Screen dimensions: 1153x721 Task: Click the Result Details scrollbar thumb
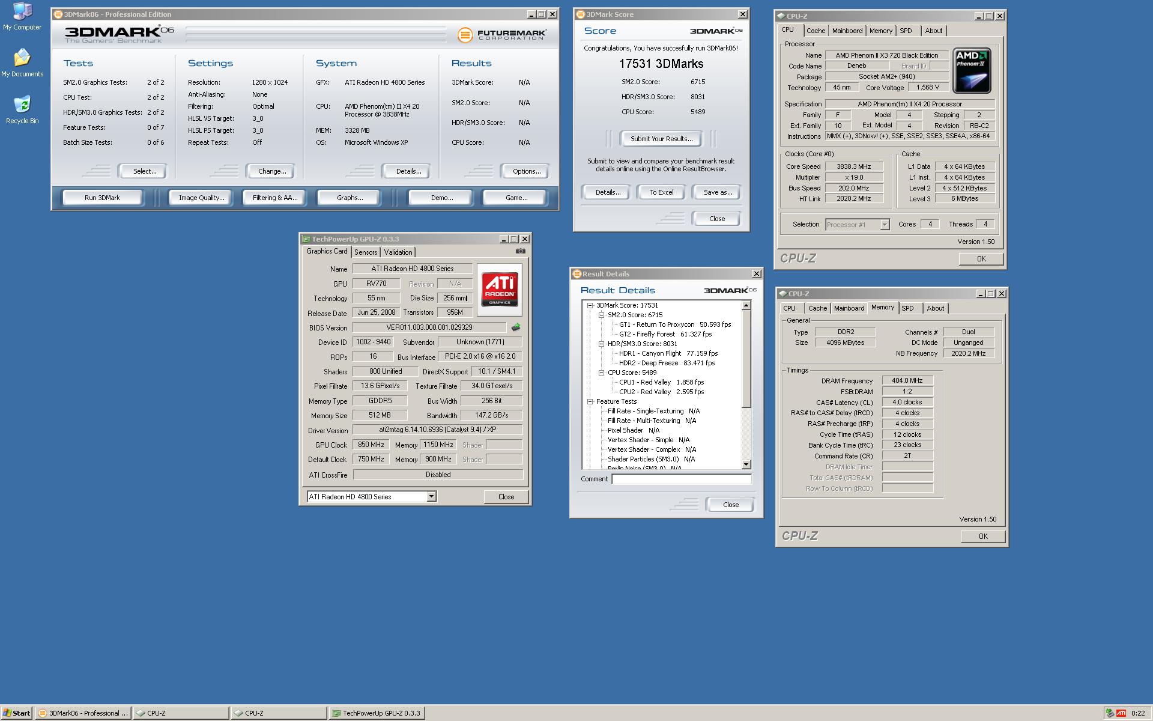746,359
